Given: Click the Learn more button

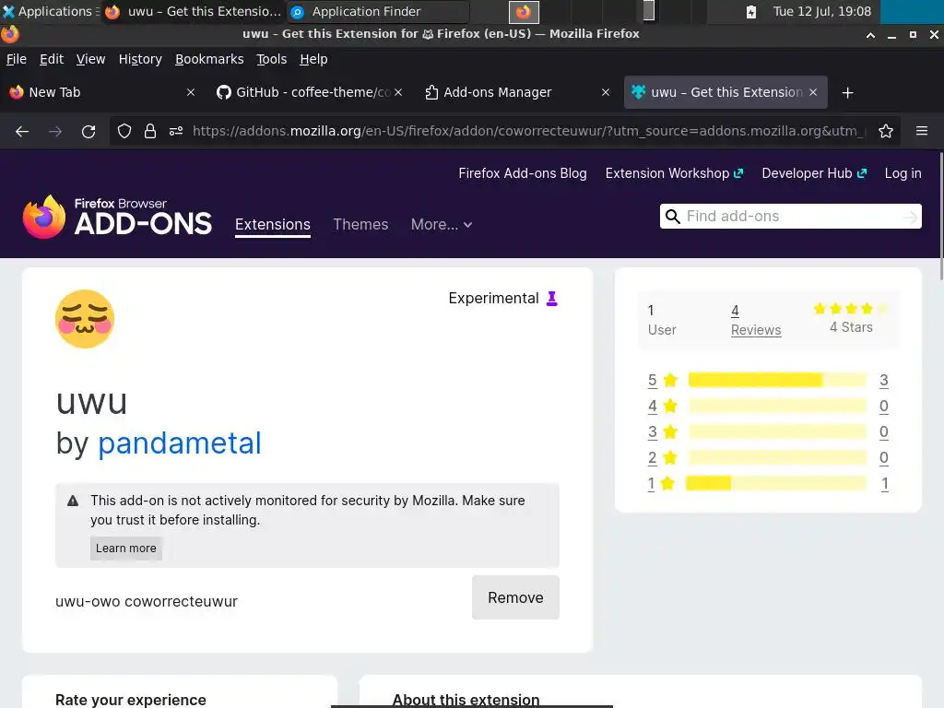Looking at the screenshot, I should point(125,548).
